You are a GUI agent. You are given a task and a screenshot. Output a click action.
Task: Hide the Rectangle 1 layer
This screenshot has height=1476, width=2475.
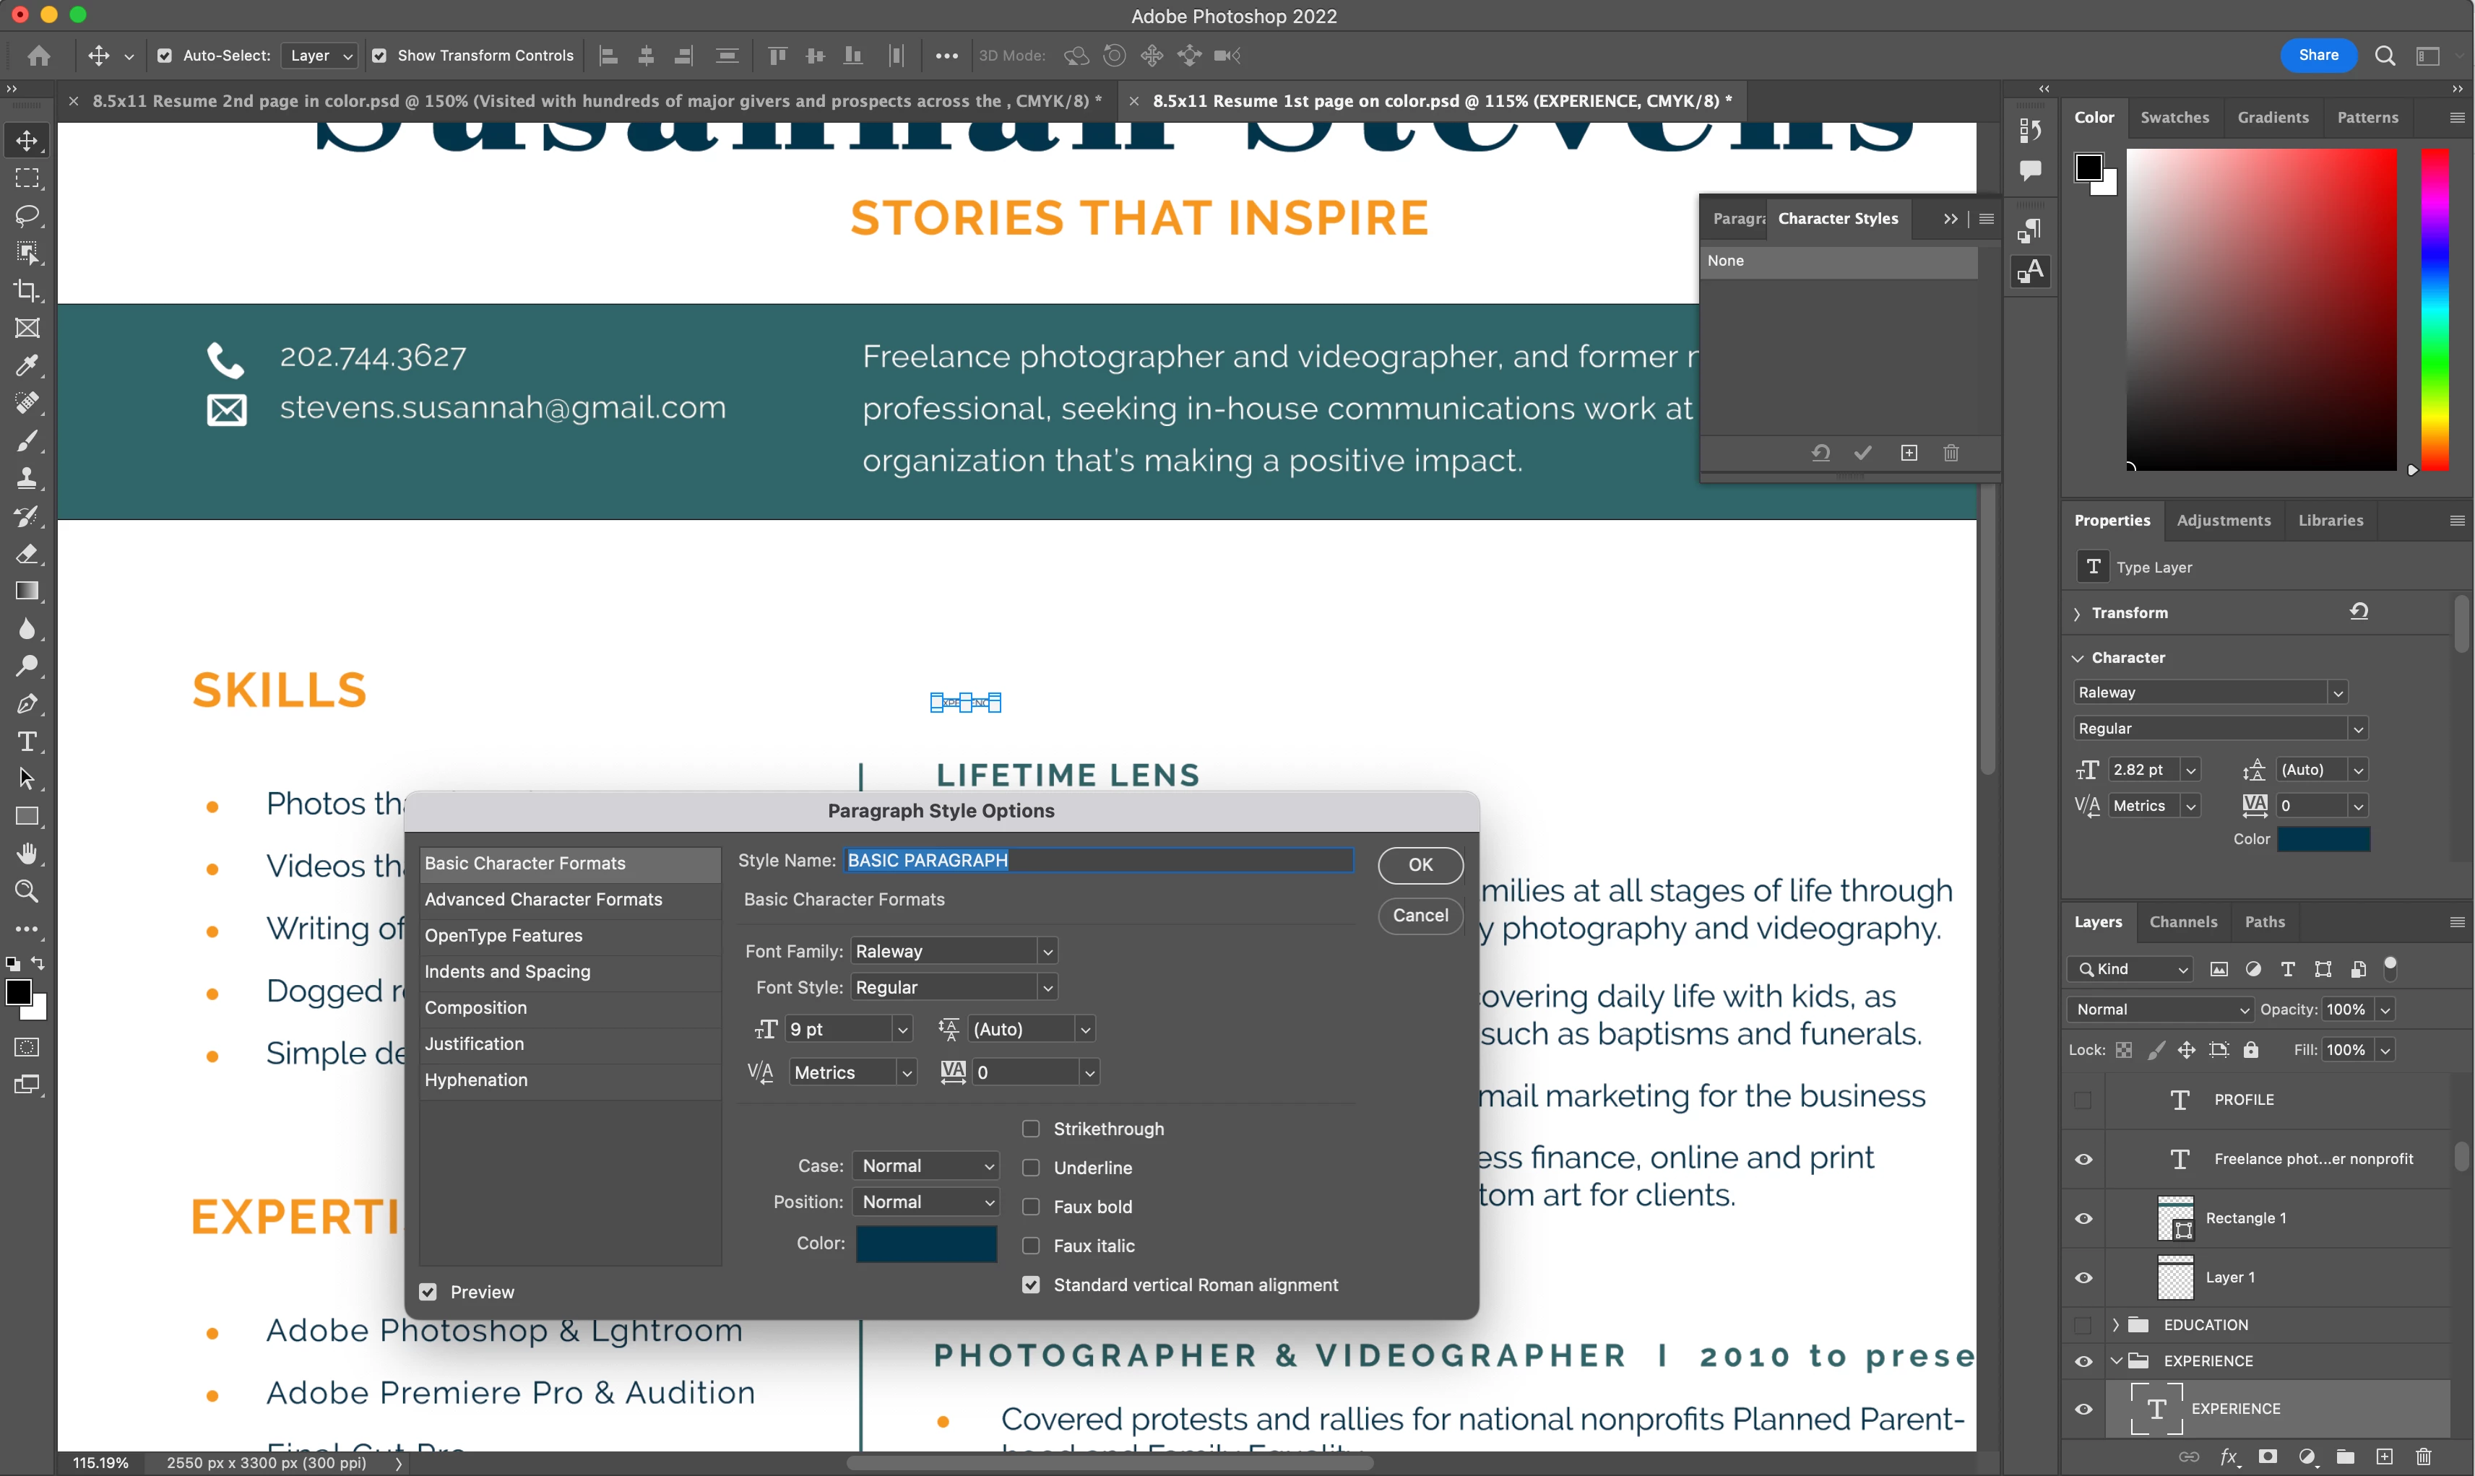click(x=2083, y=1218)
